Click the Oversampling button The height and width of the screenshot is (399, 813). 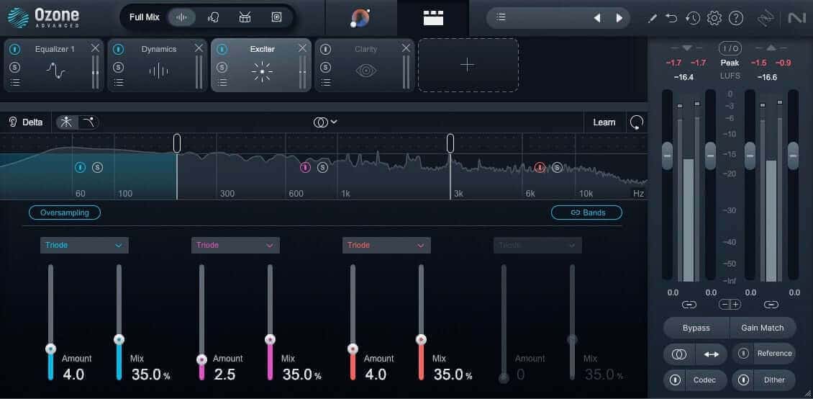click(x=64, y=212)
